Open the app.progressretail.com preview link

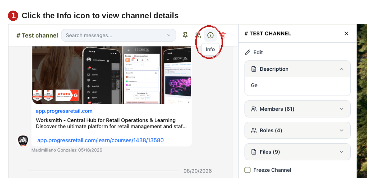coord(64,111)
